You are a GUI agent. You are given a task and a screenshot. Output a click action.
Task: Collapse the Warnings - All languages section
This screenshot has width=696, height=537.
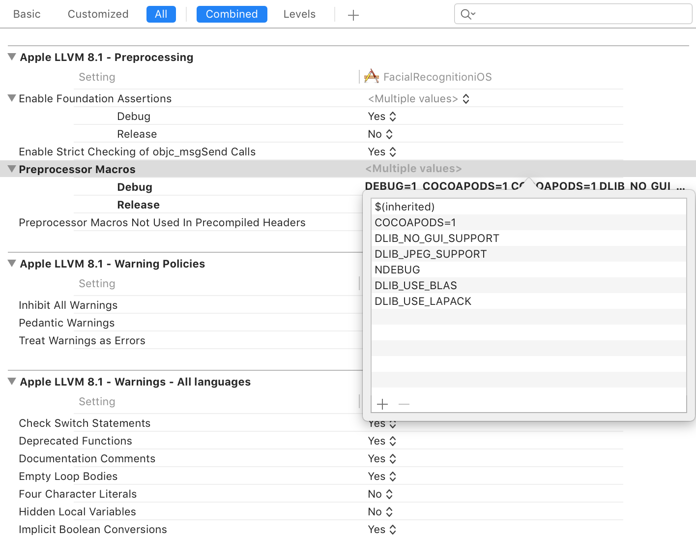coord(12,382)
